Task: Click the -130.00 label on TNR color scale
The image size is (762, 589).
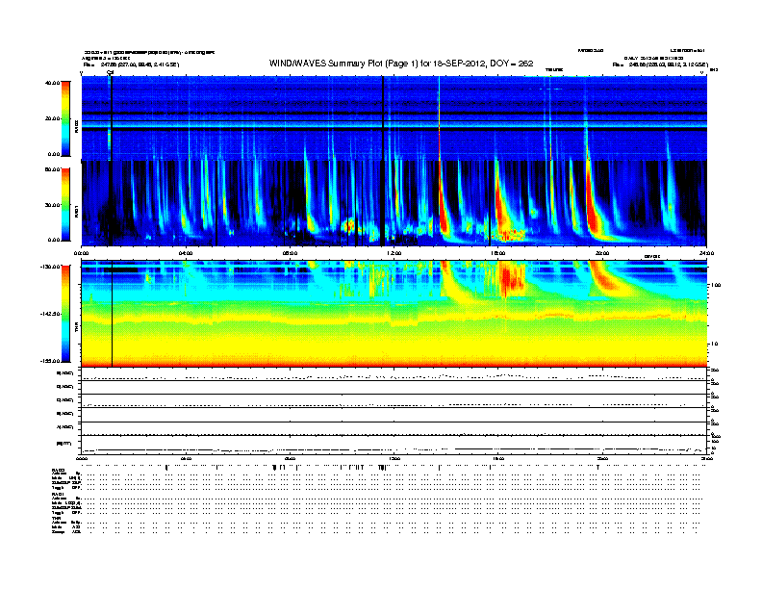Action: click(x=50, y=267)
